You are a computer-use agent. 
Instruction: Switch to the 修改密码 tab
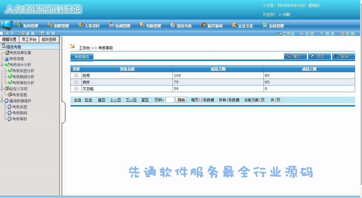coord(49,39)
